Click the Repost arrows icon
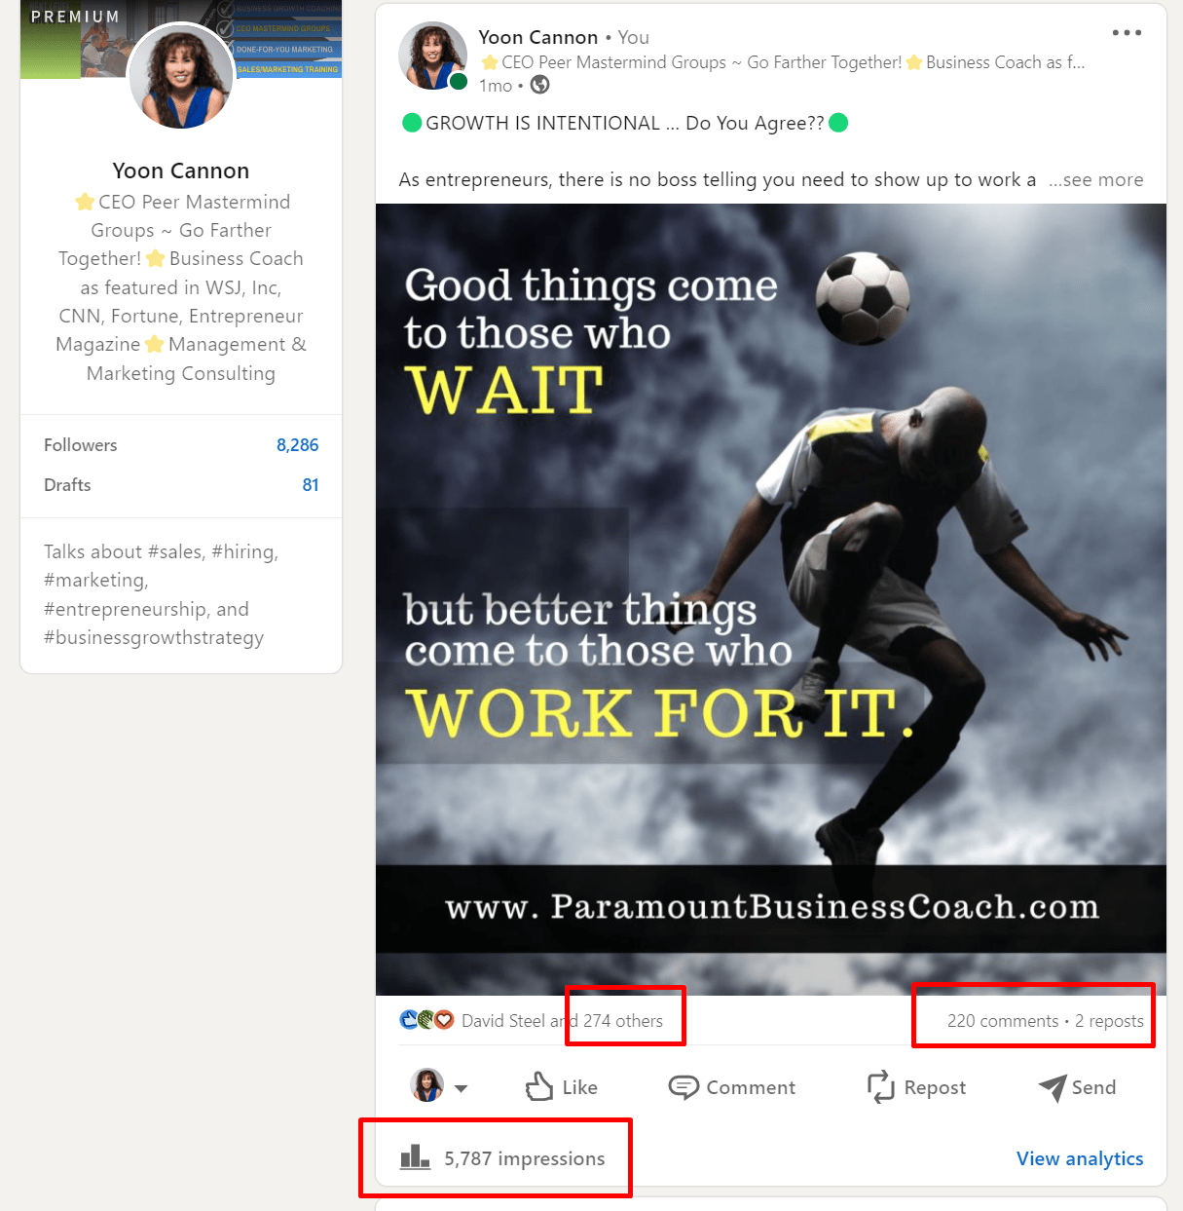 [x=880, y=1086]
